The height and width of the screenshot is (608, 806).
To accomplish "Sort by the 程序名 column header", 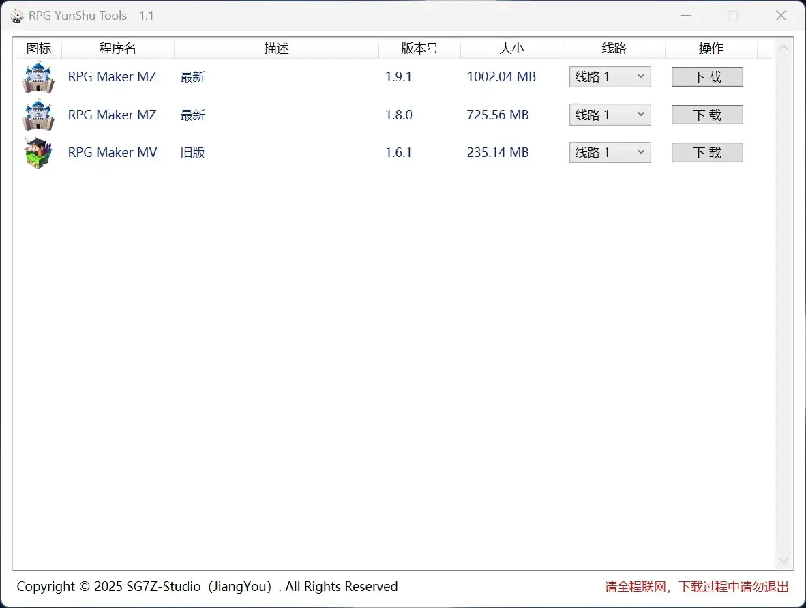I will [118, 48].
